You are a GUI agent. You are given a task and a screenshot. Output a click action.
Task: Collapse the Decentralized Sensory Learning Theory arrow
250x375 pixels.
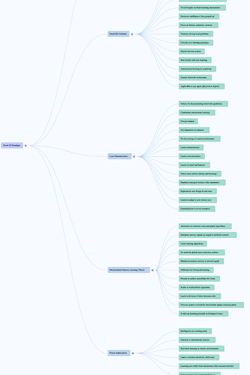point(152,270)
